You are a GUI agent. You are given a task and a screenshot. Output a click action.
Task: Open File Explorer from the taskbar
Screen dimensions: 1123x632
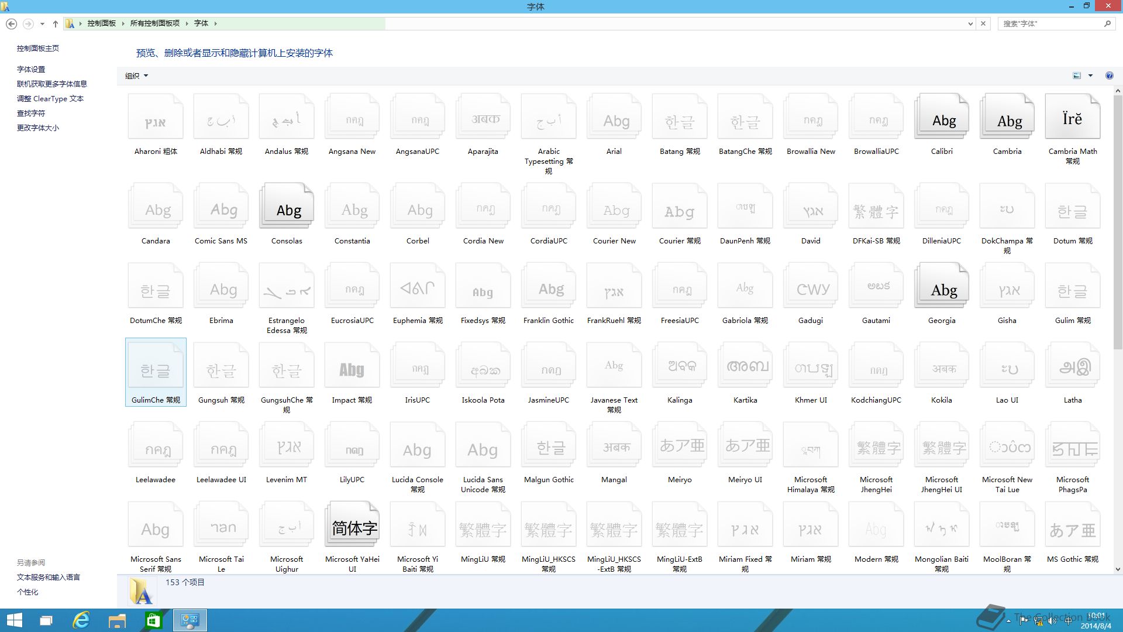(x=117, y=620)
